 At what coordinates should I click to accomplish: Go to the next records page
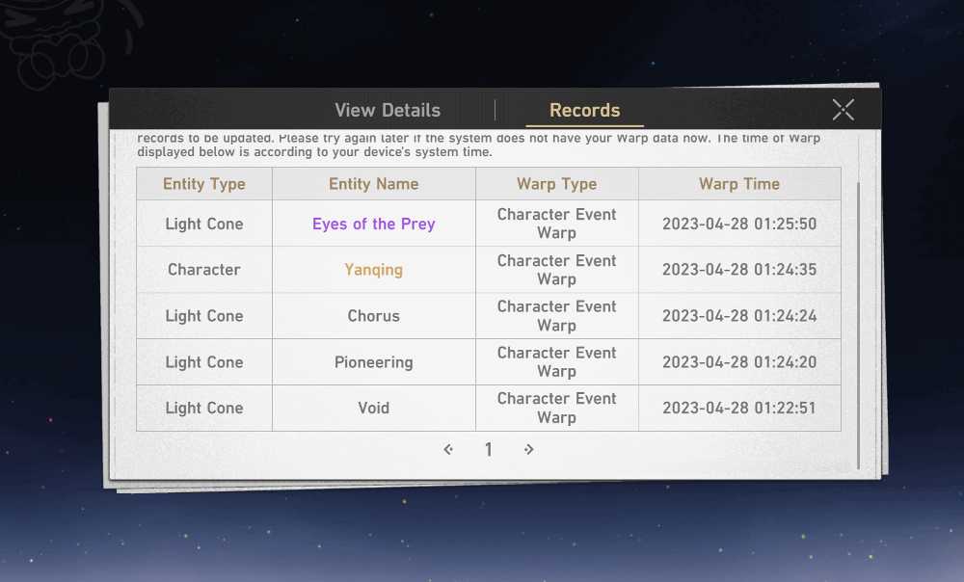pos(528,450)
